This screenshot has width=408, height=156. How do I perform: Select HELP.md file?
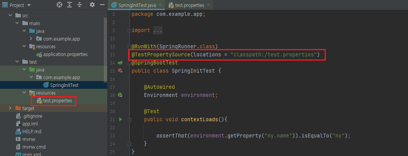[x=32, y=132]
